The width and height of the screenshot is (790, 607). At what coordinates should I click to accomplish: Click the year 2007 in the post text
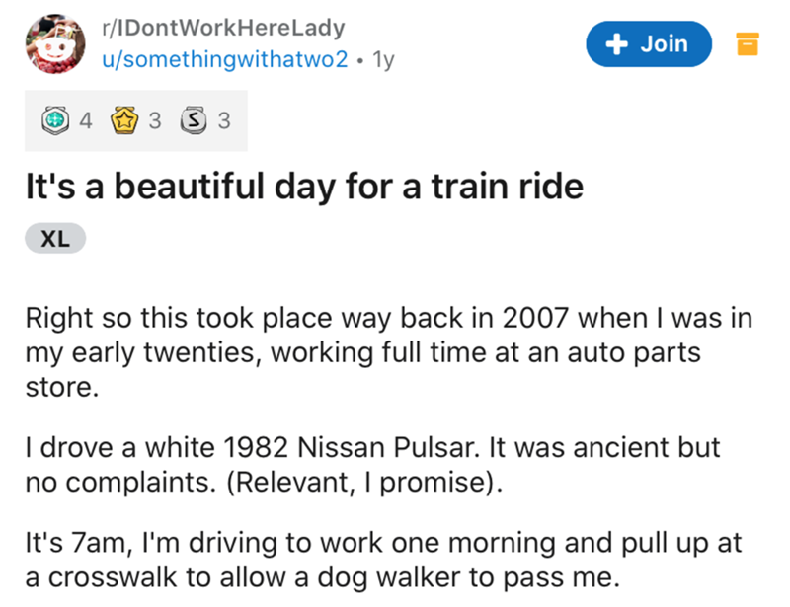[535, 319]
